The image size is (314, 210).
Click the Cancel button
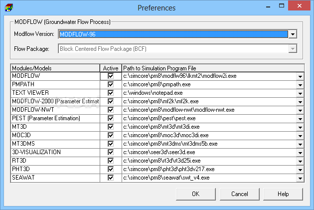240,194
